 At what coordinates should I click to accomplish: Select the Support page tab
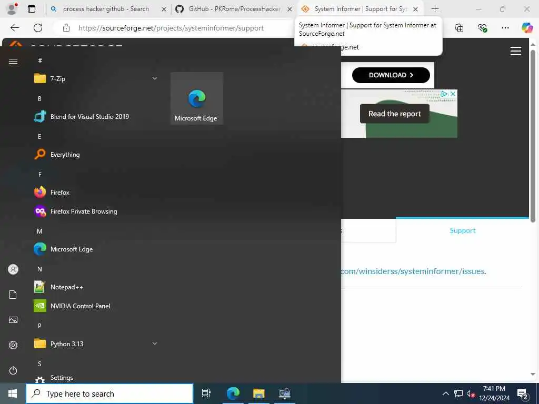(x=462, y=230)
